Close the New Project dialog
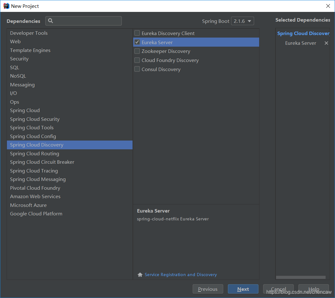 [328, 6]
